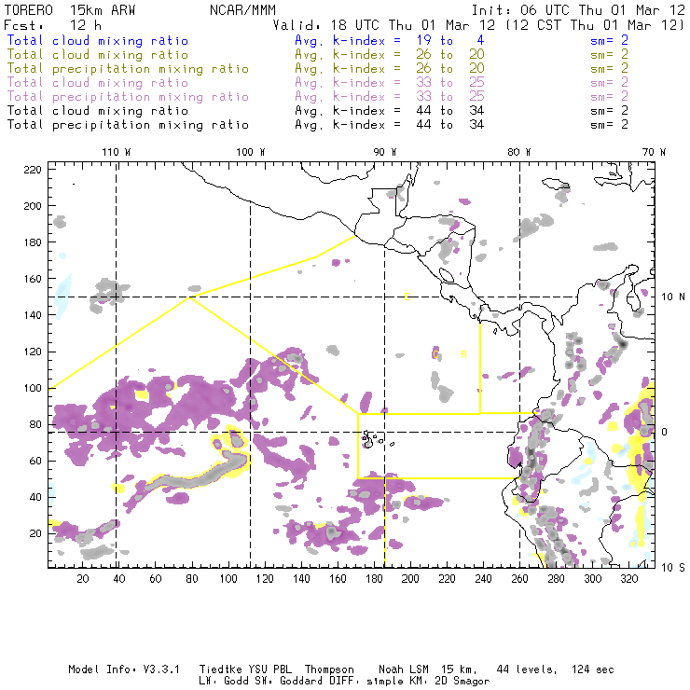Click k-index "44 to 34" on black cloud row
Image resolution: width=690 pixels, height=690 pixels.
pyautogui.click(x=450, y=111)
